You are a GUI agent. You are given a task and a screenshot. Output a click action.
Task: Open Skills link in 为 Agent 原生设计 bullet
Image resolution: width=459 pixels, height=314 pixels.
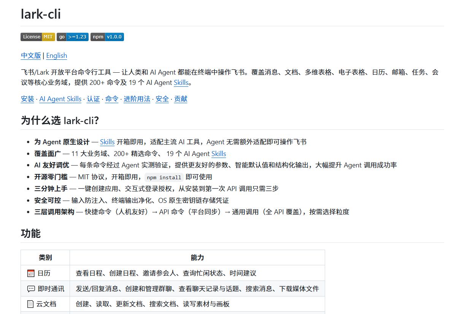tap(107, 142)
